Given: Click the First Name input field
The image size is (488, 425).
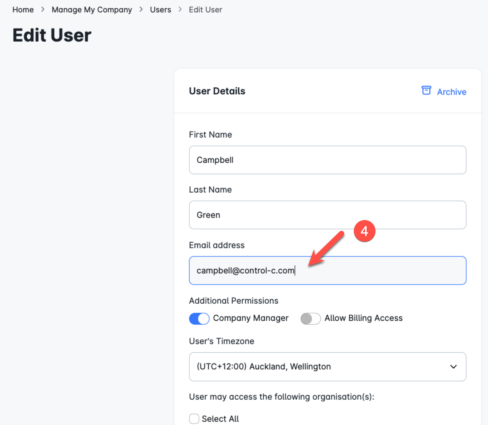Looking at the screenshot, I should (x=327, y=160).
